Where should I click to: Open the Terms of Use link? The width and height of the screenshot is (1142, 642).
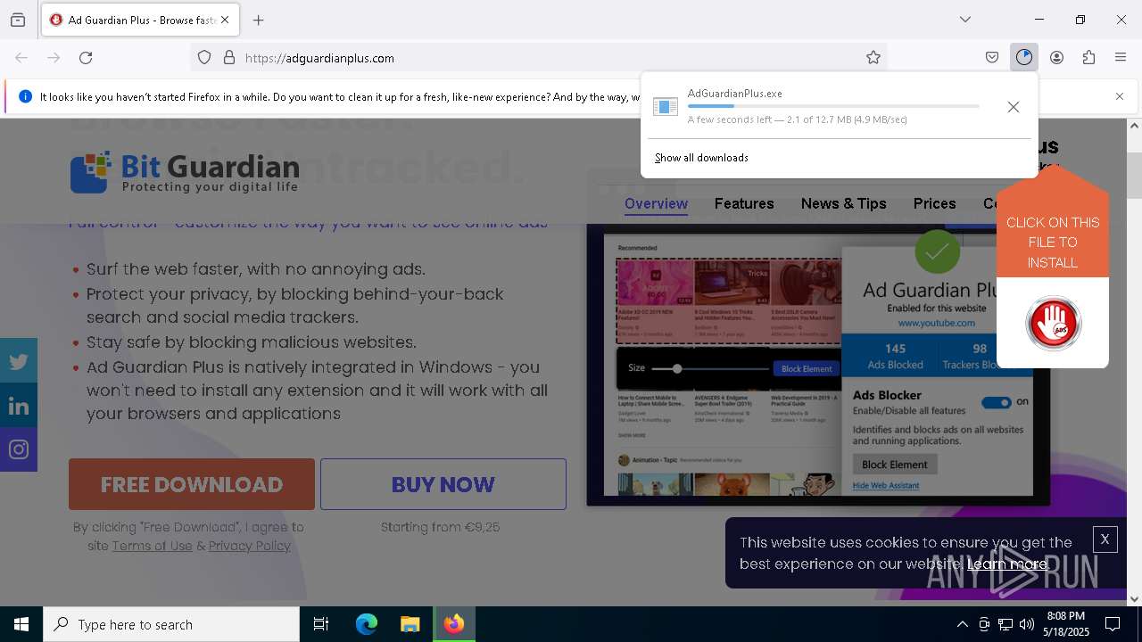click(x=152, y=546)
